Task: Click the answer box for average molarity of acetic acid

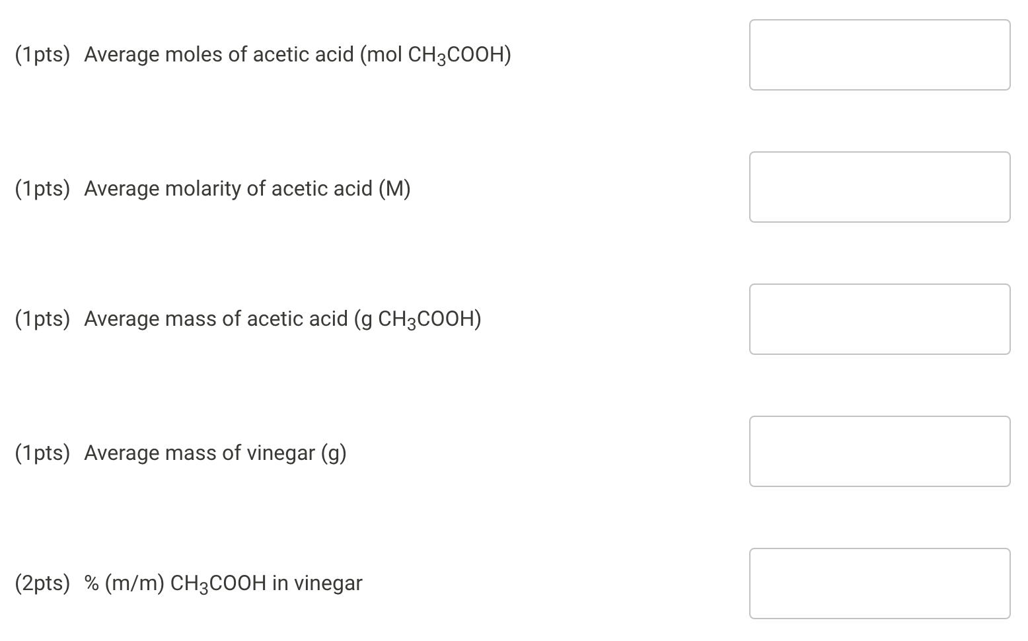Action: tap(879, 187)
